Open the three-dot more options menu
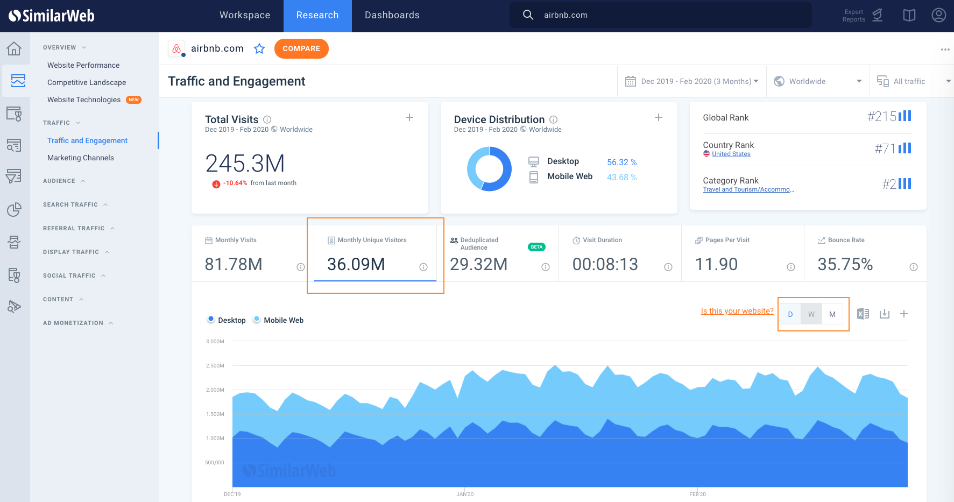954x502 pixels. point(945,49)
